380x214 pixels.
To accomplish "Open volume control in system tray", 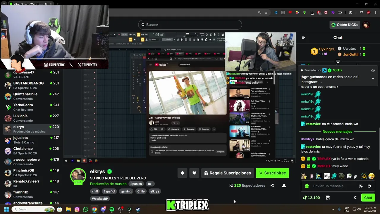I will pos(359,209).
